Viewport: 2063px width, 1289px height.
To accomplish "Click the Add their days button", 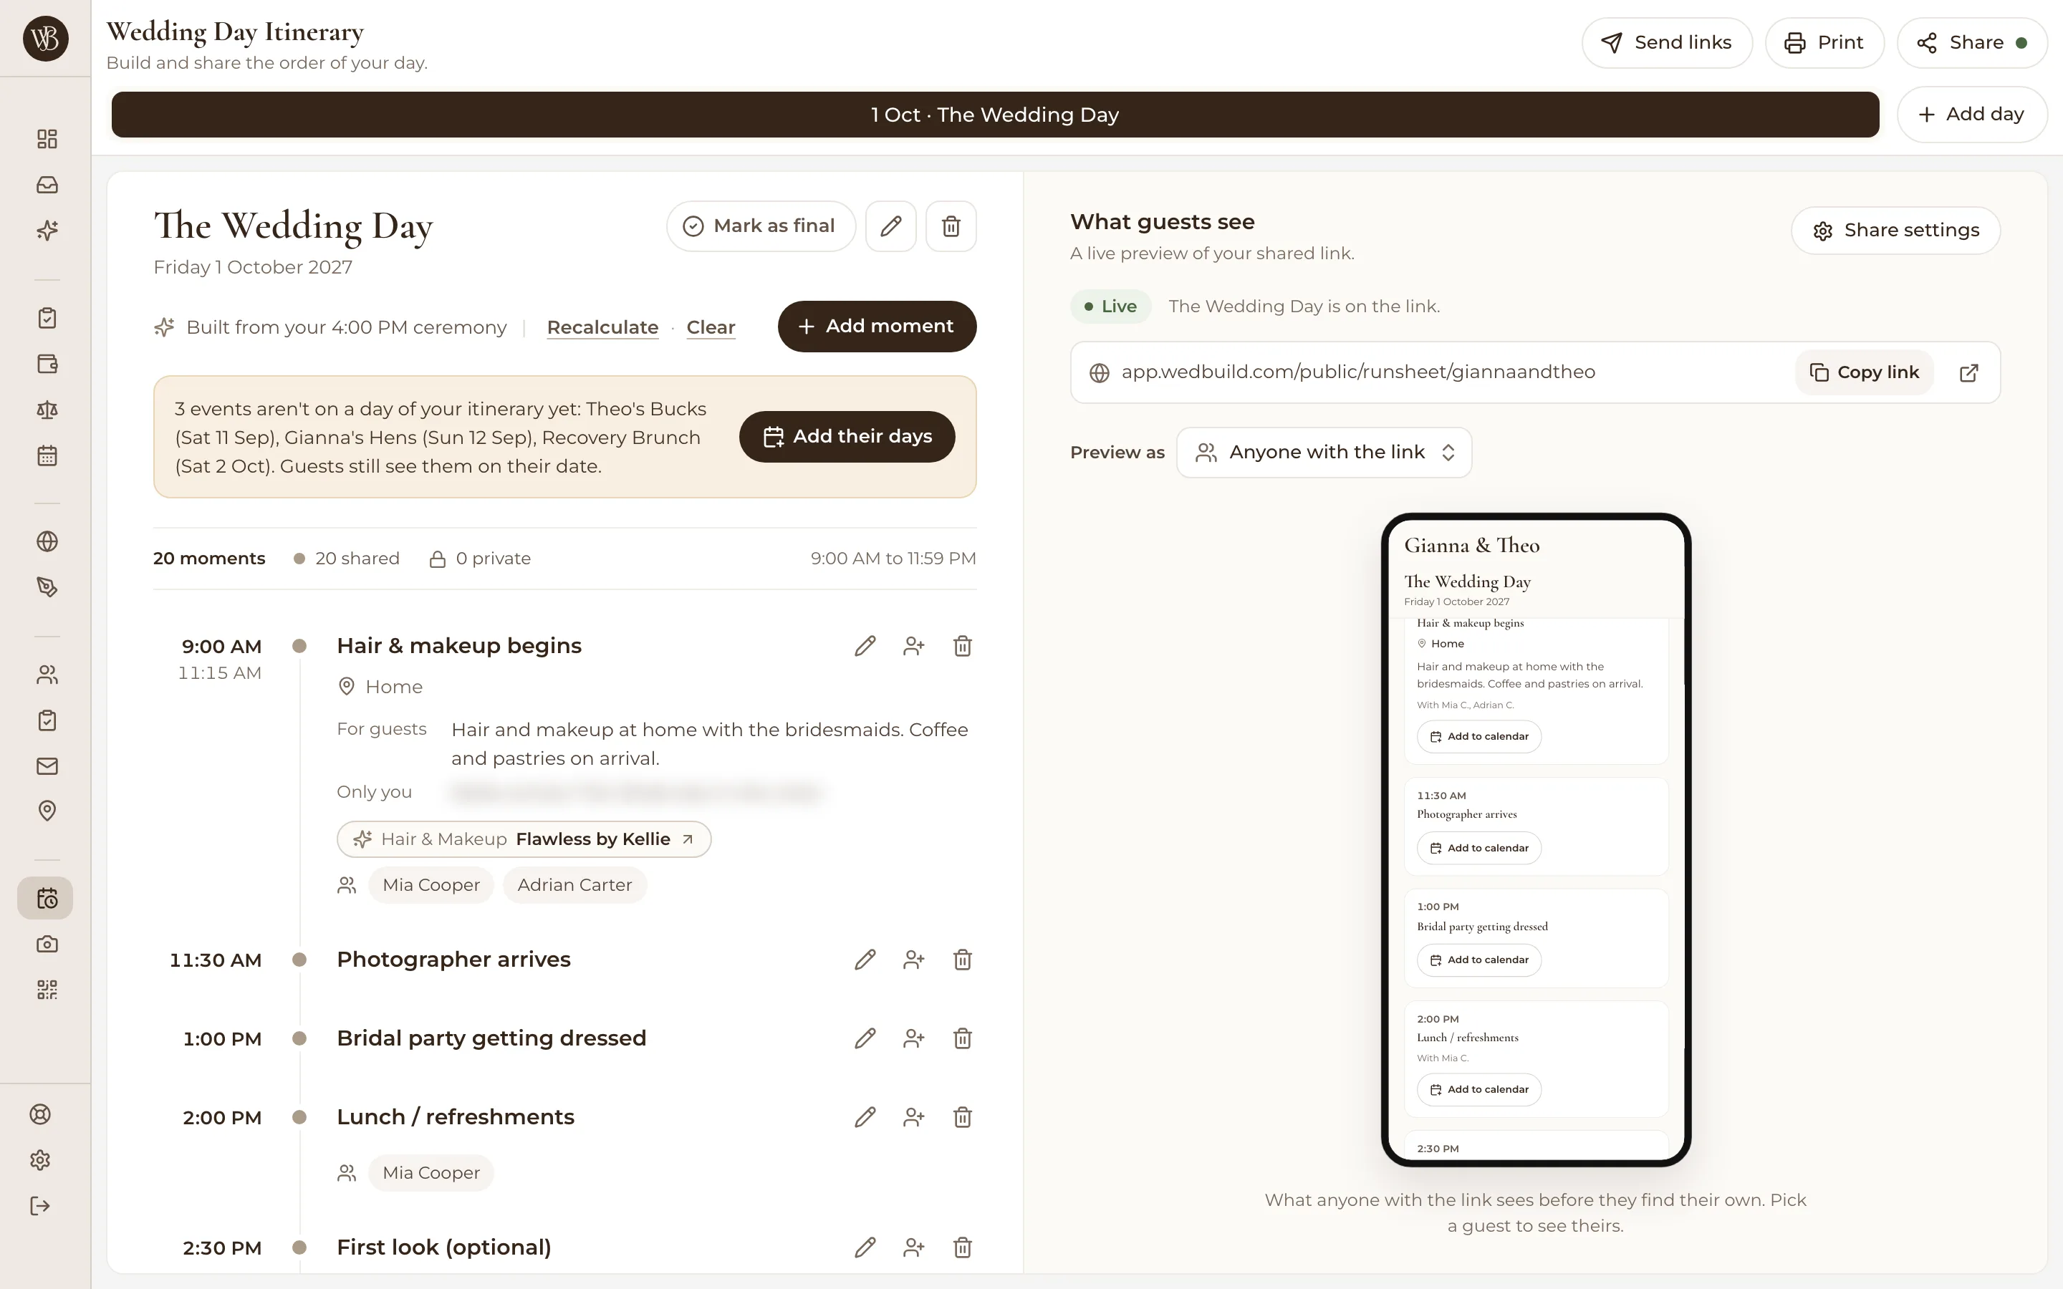I will 847,437.
